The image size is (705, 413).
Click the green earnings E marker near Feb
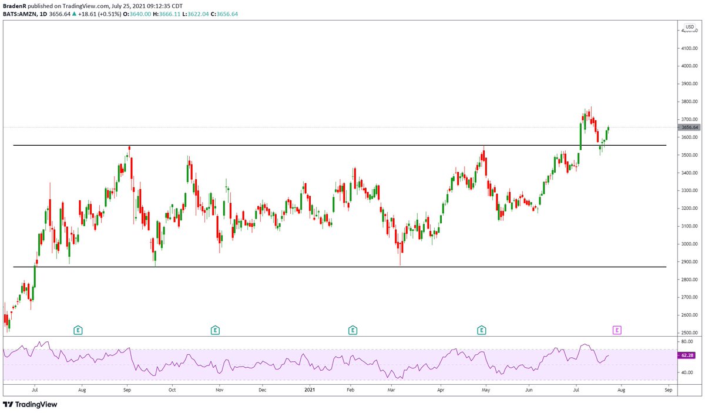pyautogui.click(x=352, y=330)
